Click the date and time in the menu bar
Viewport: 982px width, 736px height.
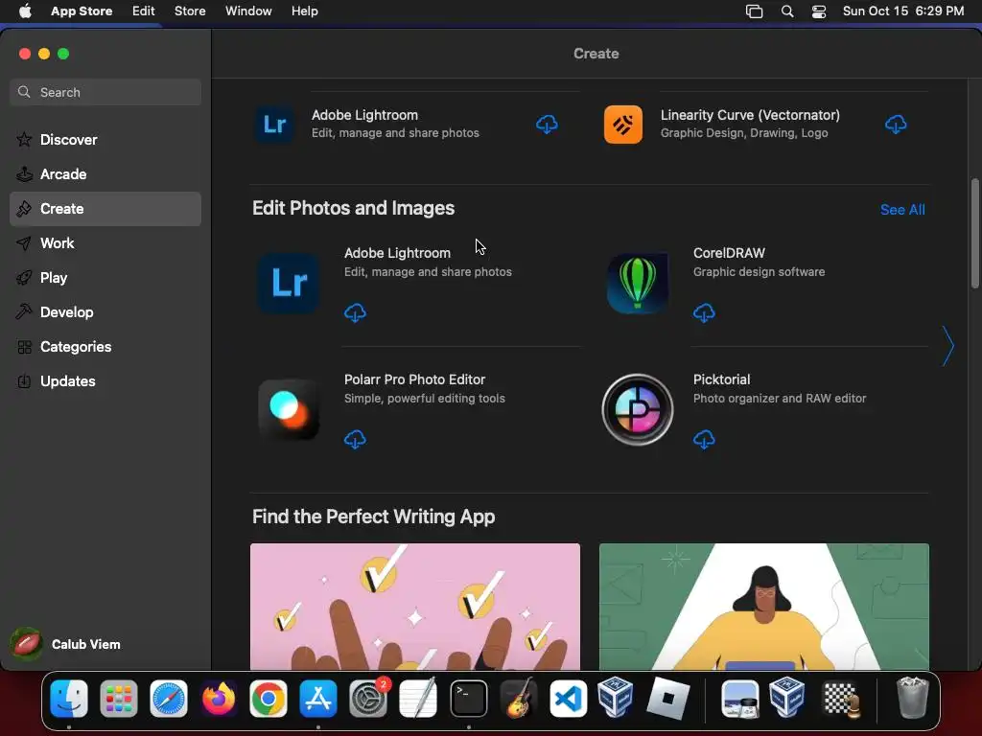(903, 11)
